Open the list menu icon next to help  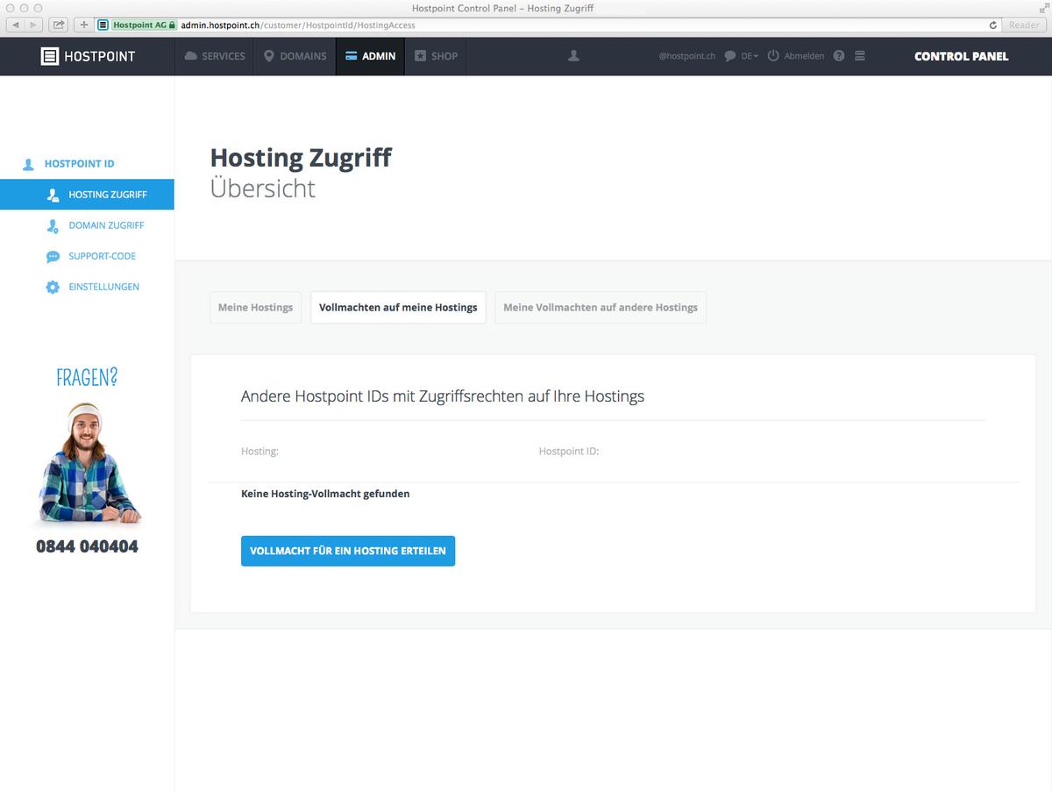(x=859, y=55)
